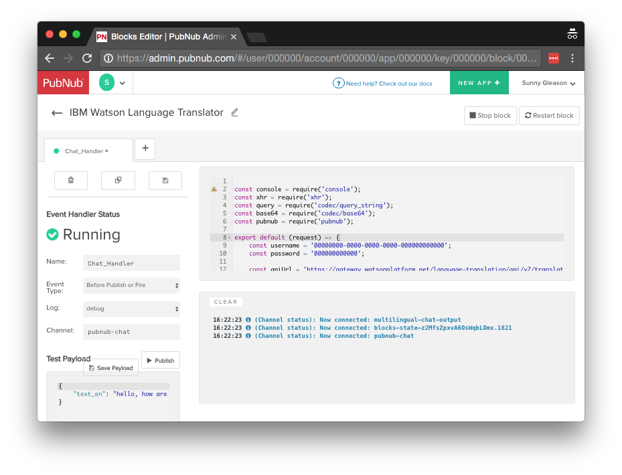Screen dimensions: 622x475
Task: Click the warning icon on line 2
Action: click(214, 189)
